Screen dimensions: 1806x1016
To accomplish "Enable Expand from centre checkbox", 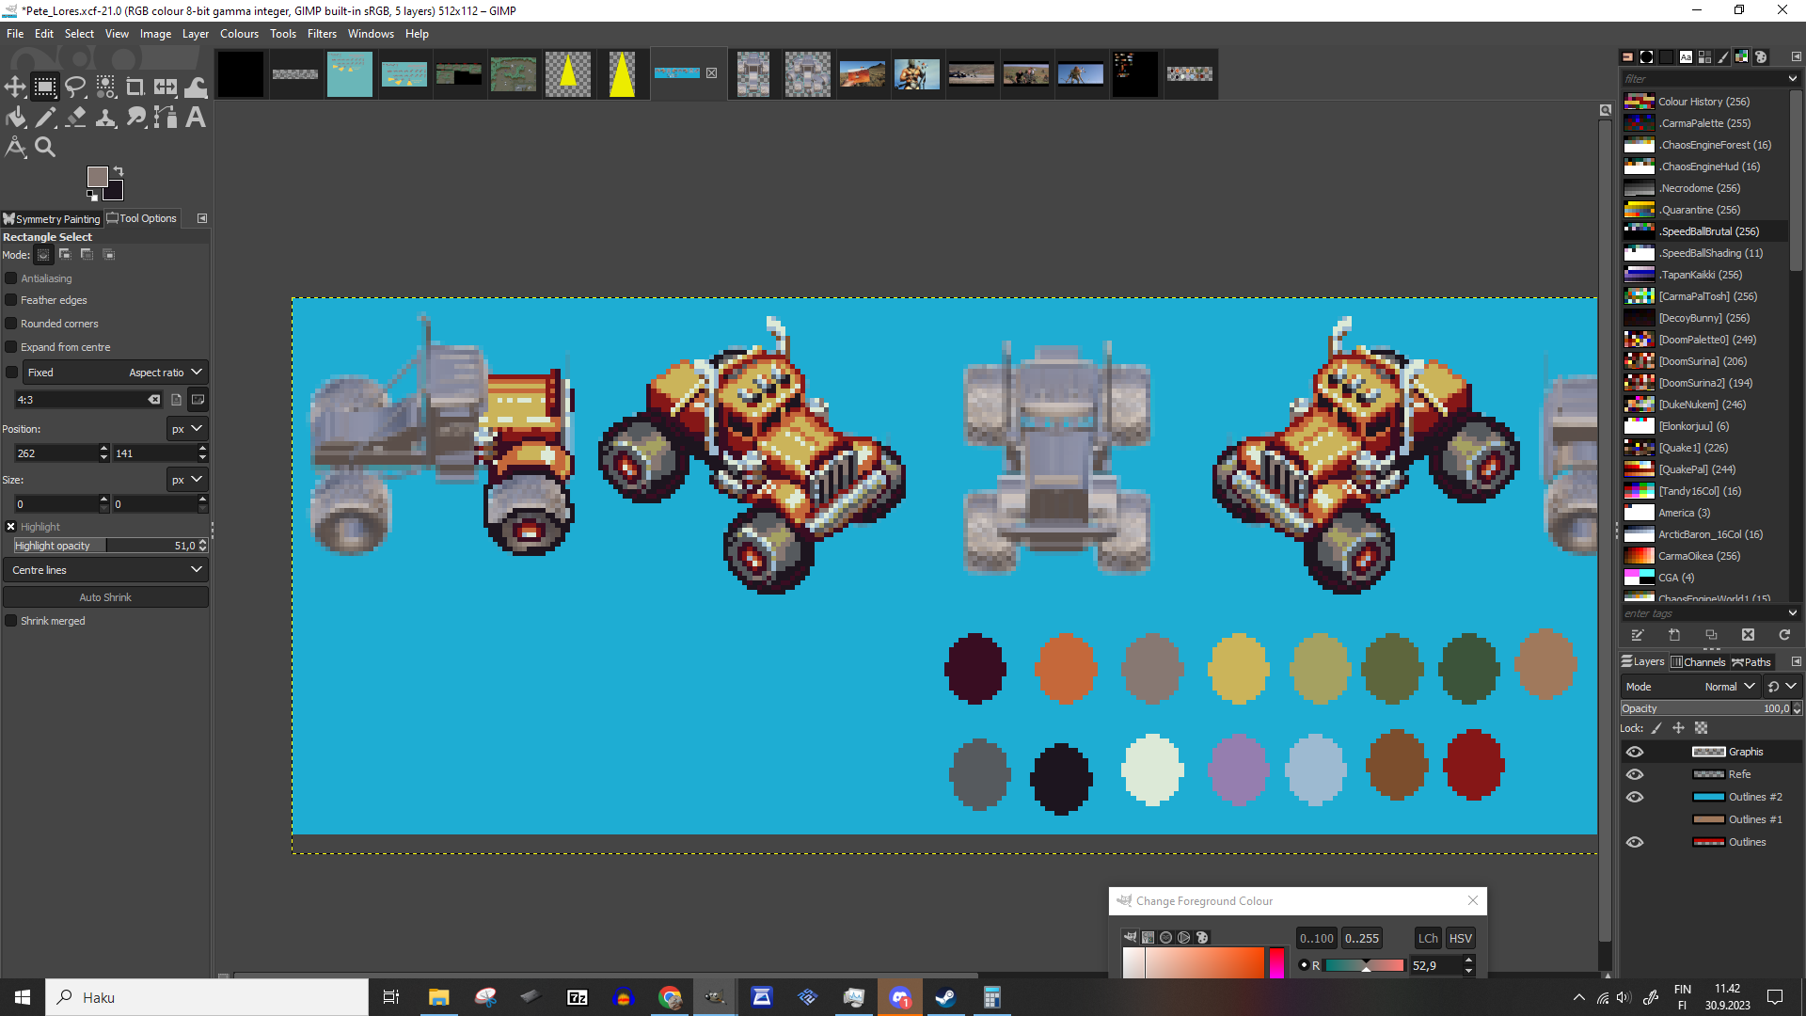I will [11, 347].
